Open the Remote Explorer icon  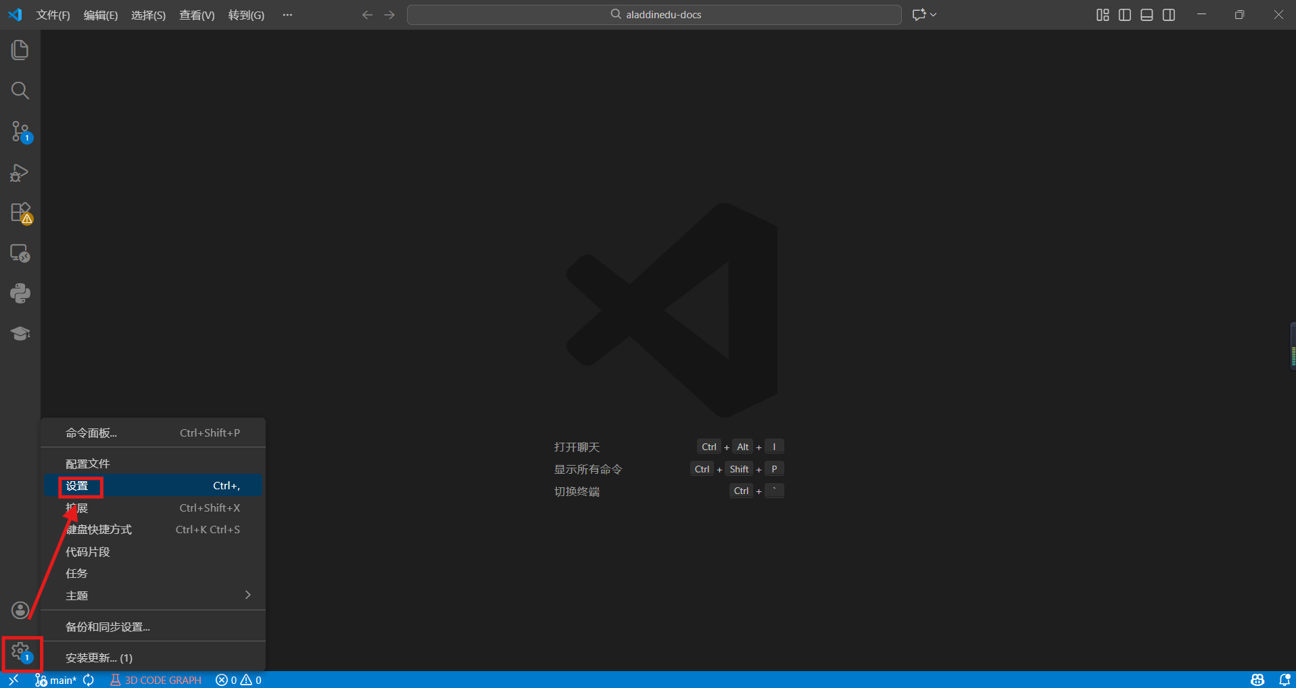(x=20, y=253)
